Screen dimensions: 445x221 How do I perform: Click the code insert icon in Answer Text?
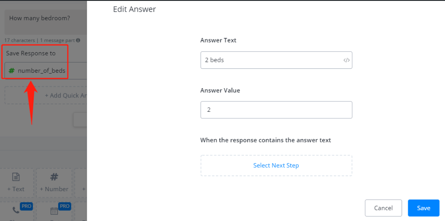346,61
